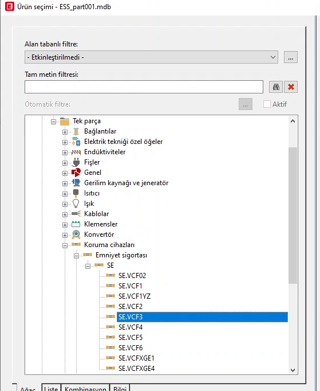The width and height of the screenshot is (320, 391).
Task: Click the SE.VCF2 part icon
Action: 110,307
